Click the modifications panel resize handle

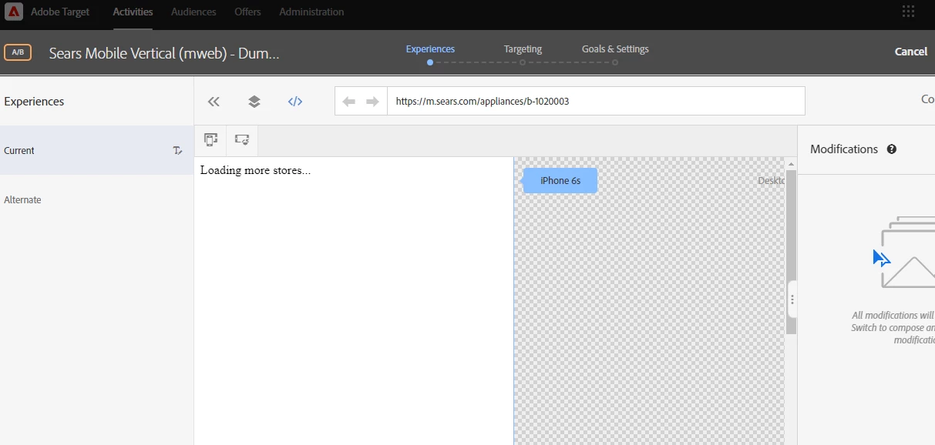coord(792,299)
